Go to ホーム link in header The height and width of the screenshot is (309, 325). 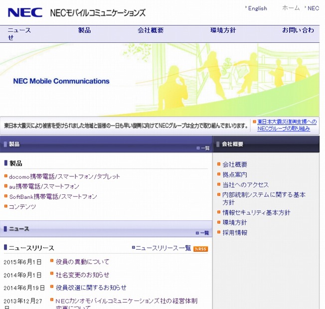click(291, 8)
